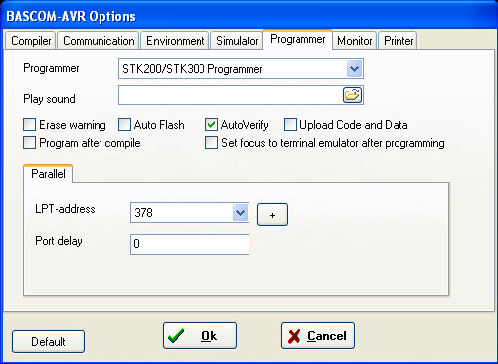Select the Parallel sub-tab
This screenshot has height=364, width=498.
[x=48, y=174]
